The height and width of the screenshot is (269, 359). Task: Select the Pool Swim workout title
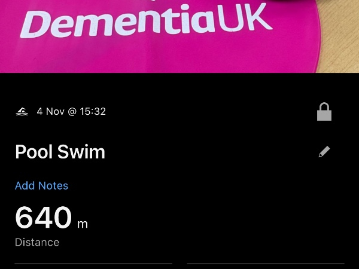60,152
